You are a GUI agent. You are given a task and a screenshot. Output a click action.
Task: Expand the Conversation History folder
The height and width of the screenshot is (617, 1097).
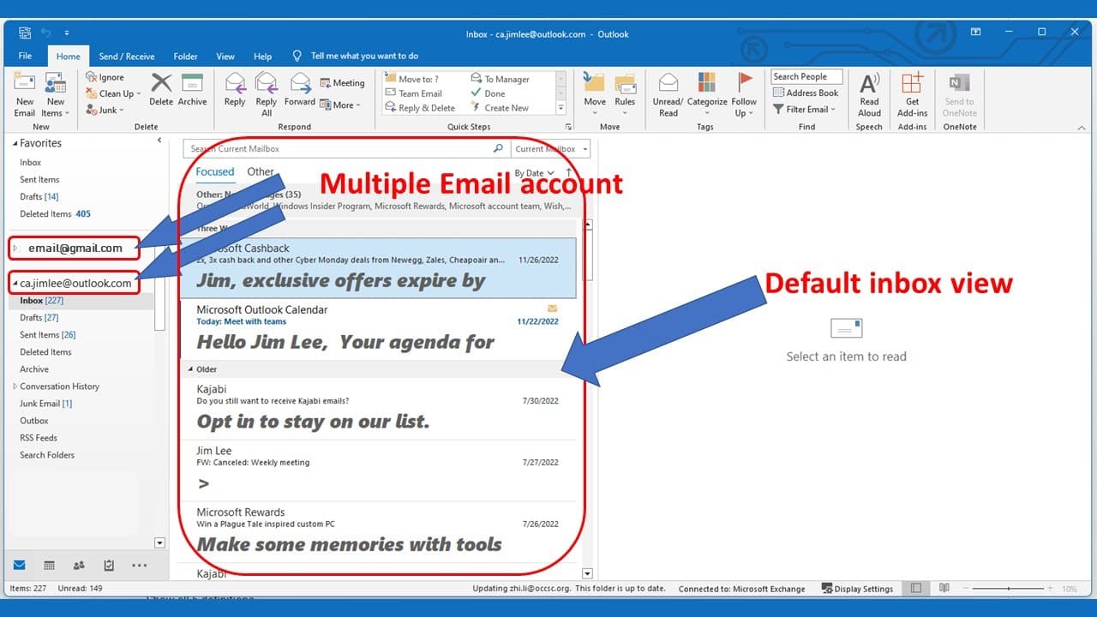coord(15,386)
